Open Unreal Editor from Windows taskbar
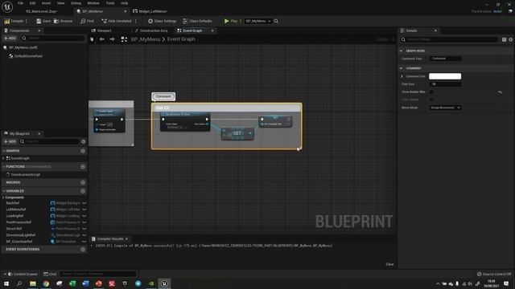515x289 pixels. click(x=164, y=283)
